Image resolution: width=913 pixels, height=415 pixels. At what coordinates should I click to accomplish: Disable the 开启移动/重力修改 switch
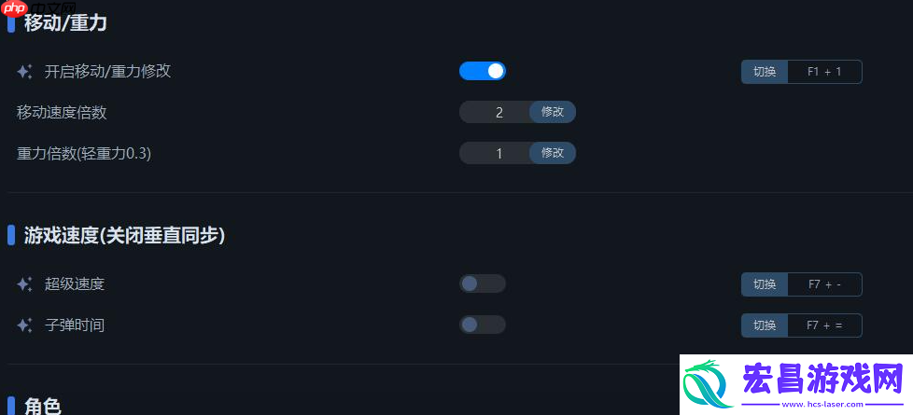coord(482,71)
